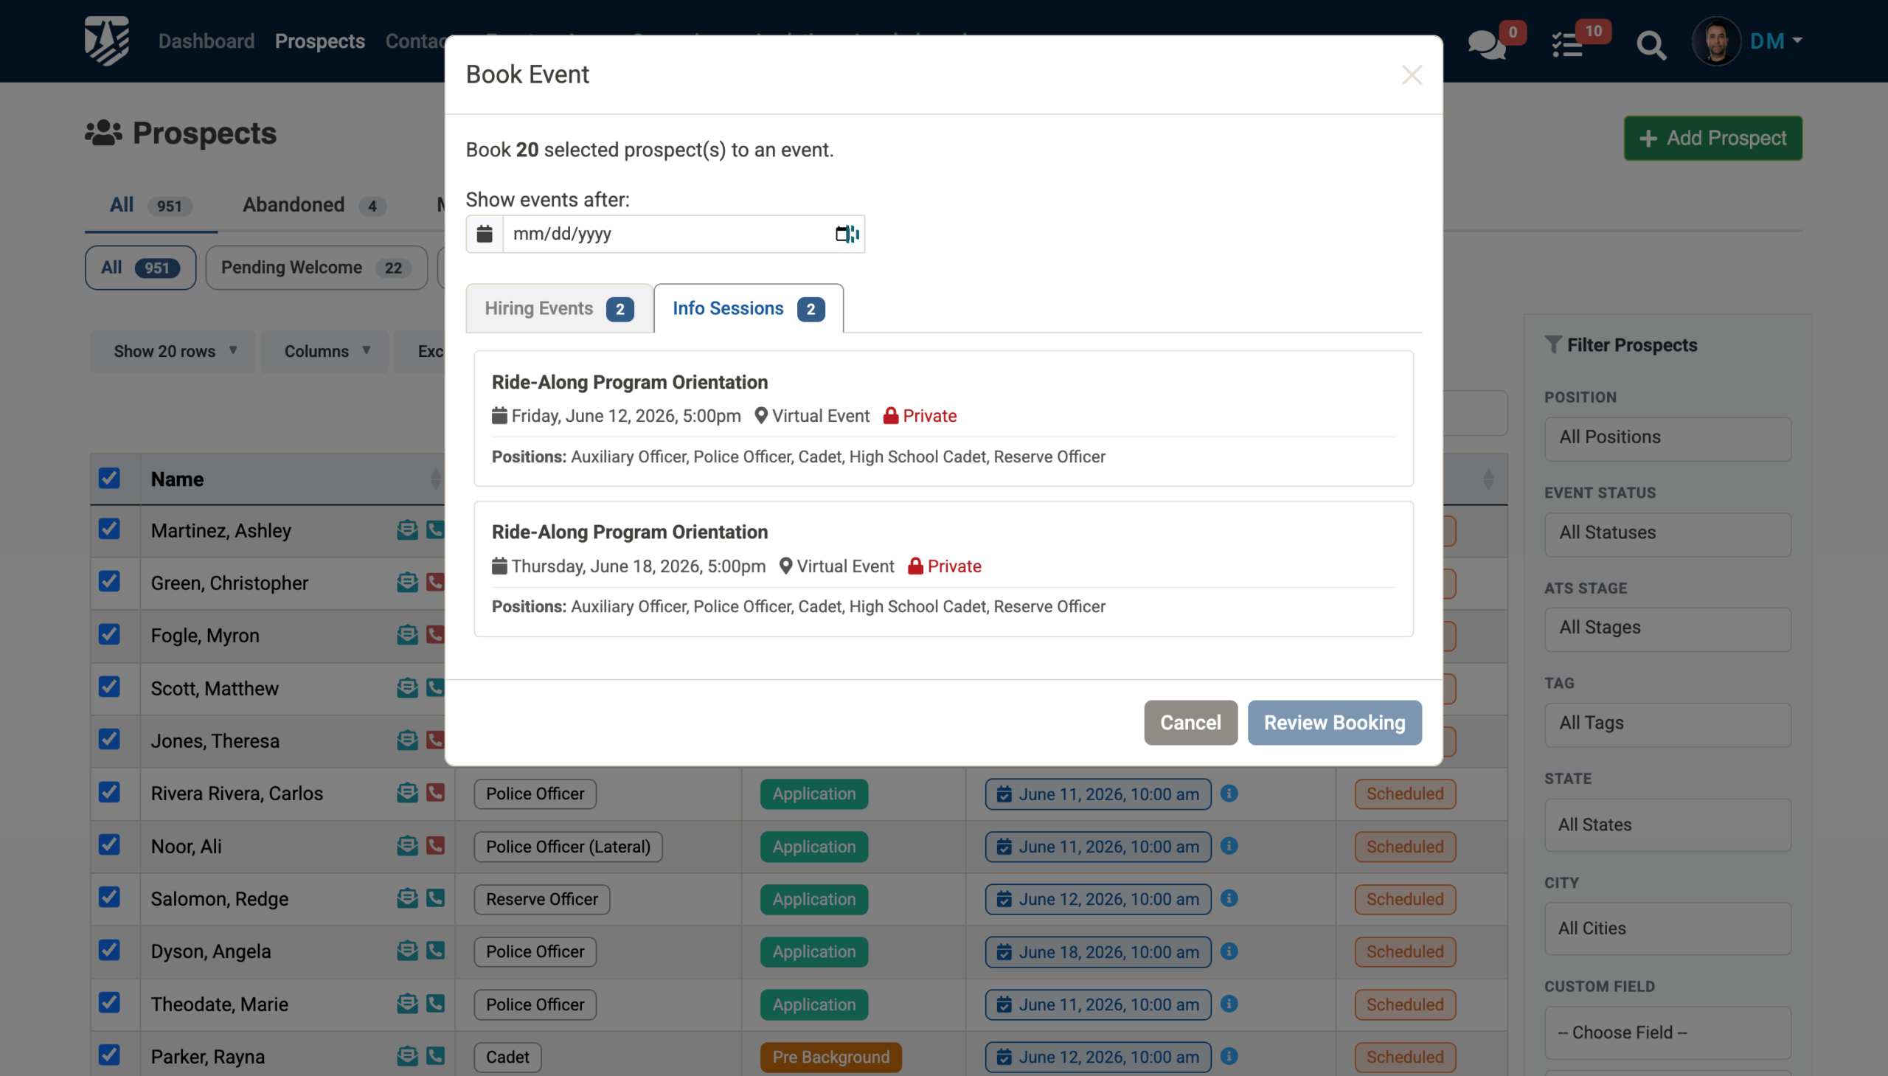Uncheck Noor, Ali row checkbox
This screenshot has height=1076, width=1888.
pyautogui.click(x=109, y=844)
